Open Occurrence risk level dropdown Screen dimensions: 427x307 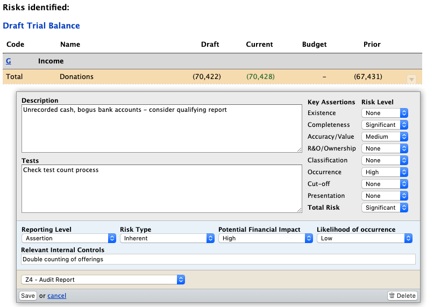point(385,172)
